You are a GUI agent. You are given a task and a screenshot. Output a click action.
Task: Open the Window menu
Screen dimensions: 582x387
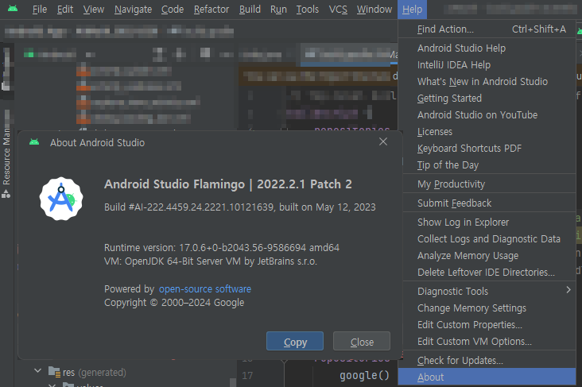(x=374, y=10)
